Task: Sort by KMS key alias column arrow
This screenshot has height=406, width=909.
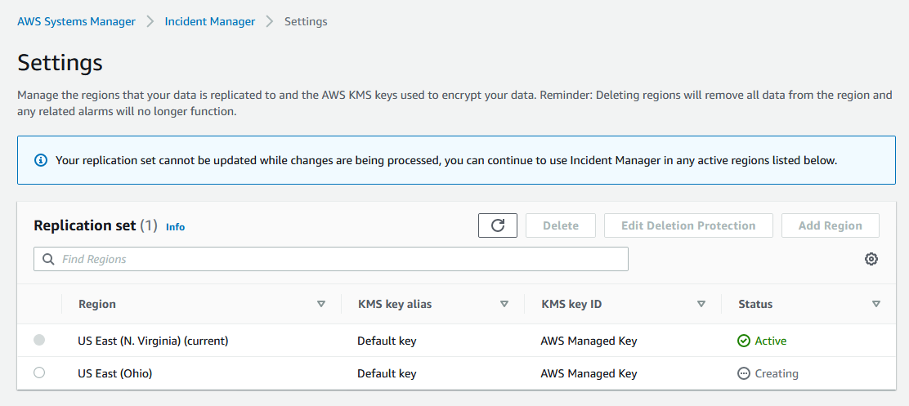Action: point(504,304)
